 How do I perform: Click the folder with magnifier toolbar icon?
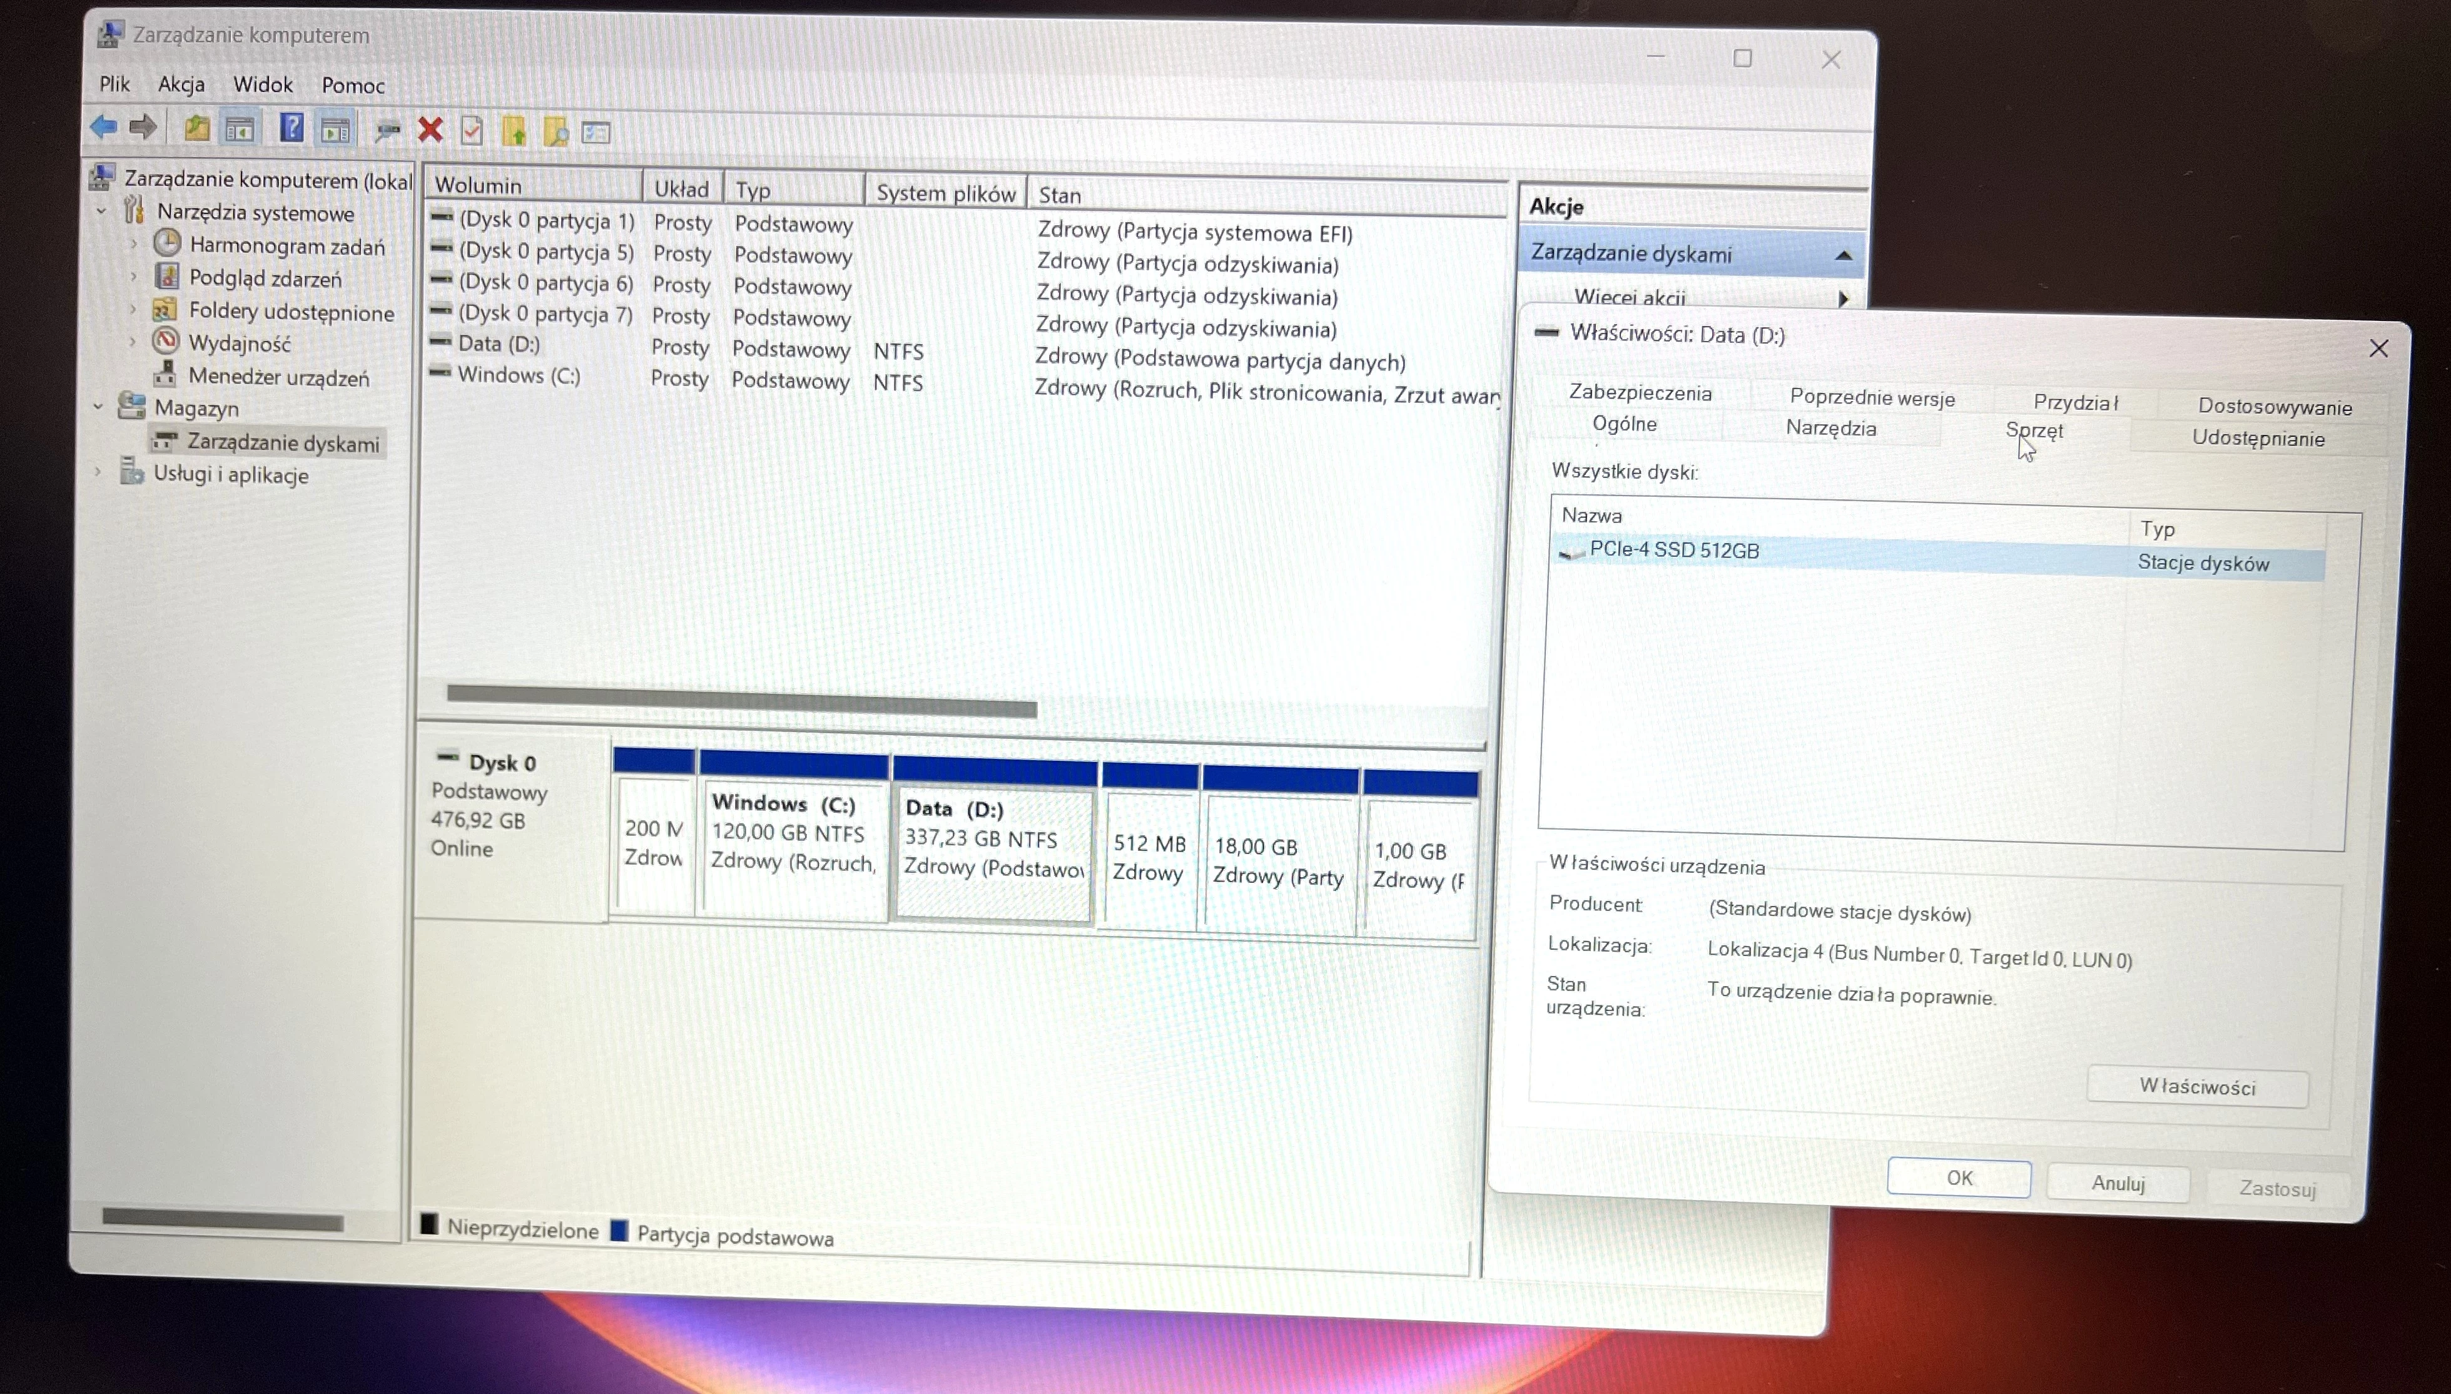point(556,132)
